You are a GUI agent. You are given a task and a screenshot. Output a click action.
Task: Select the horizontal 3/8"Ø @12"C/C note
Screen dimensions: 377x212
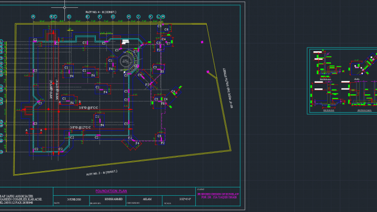(80, 127)
